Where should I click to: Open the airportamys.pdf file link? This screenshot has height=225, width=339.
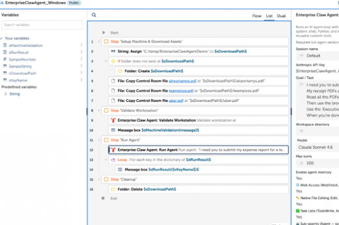183,81
